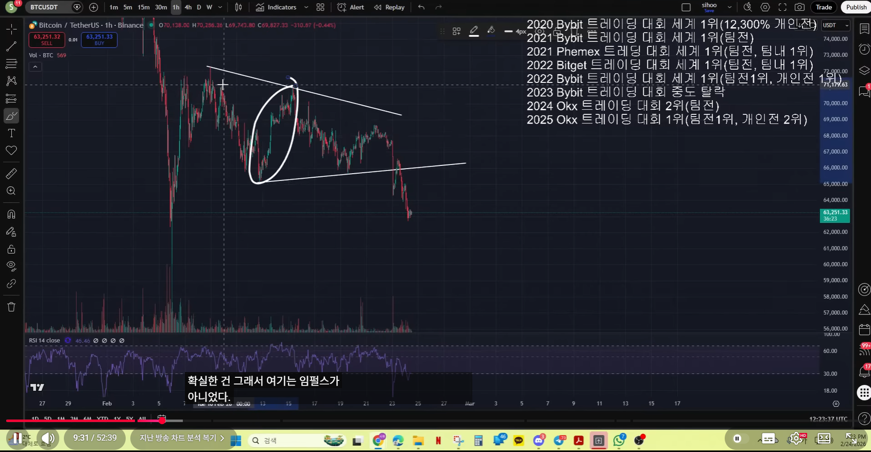Switch to the W weekly timeframe
871x452 pixels.
coord(209,7)
